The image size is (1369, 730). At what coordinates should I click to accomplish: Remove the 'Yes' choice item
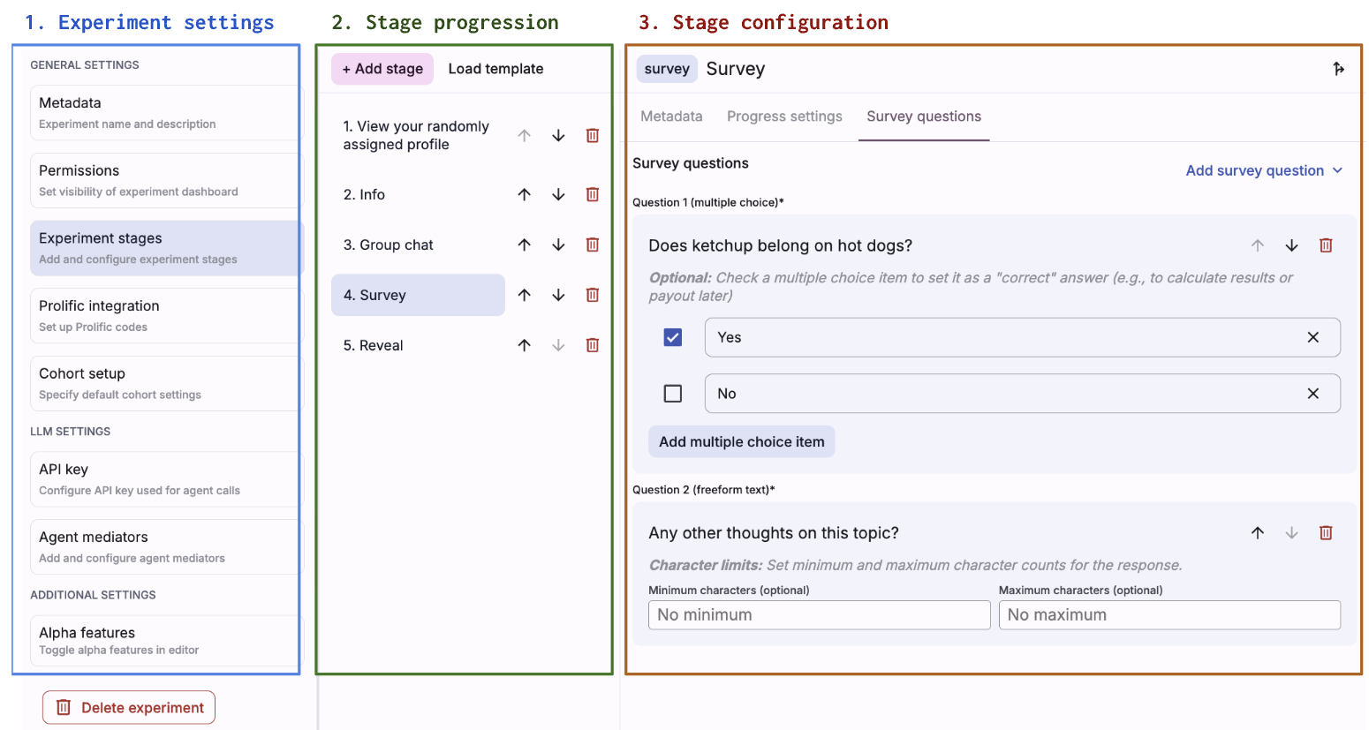point(1313,337)
